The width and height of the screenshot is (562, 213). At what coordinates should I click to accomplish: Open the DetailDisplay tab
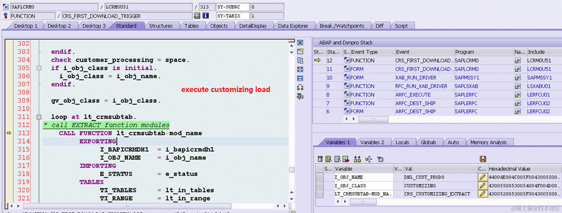point(253,26)
